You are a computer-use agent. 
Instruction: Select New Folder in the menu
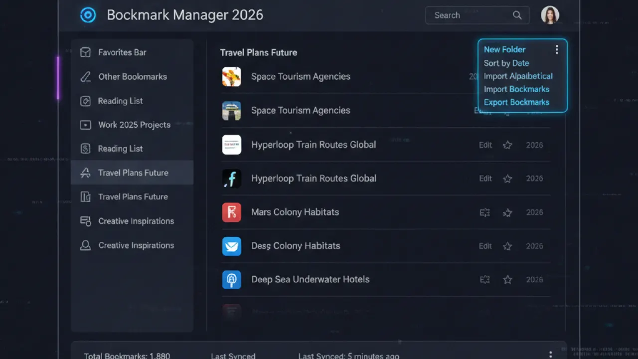pos(504,49)
